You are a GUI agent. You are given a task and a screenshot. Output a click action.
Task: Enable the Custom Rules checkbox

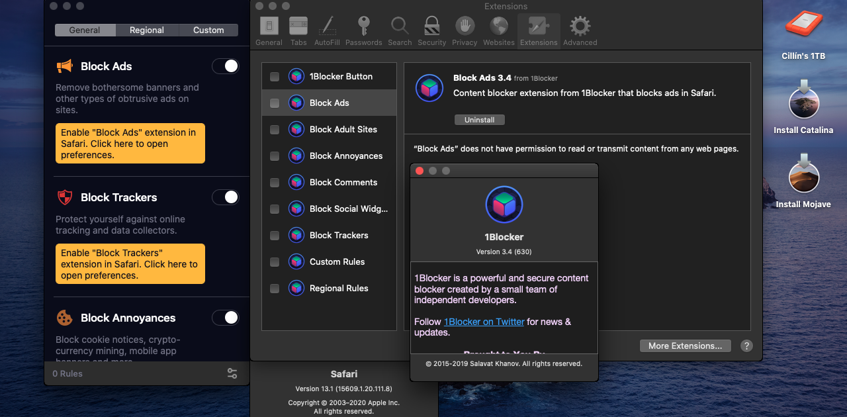[275, 262]
